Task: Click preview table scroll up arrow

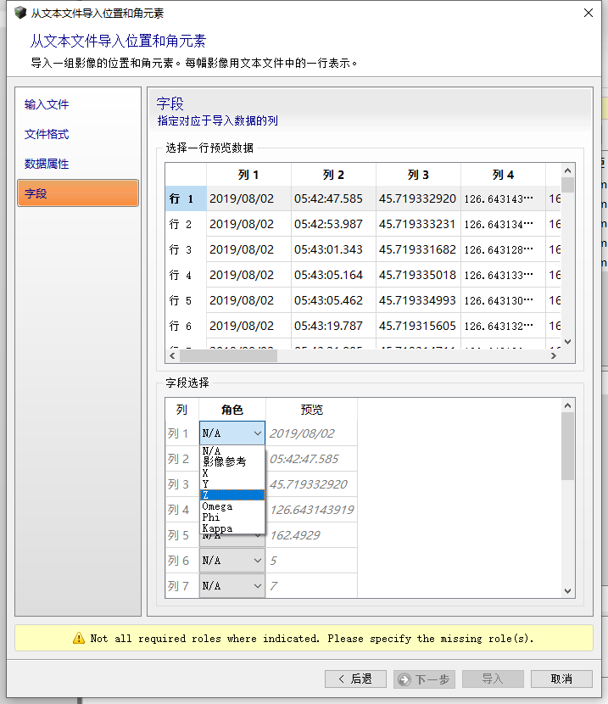Action: pyautogui.click(x=567, y=170)
